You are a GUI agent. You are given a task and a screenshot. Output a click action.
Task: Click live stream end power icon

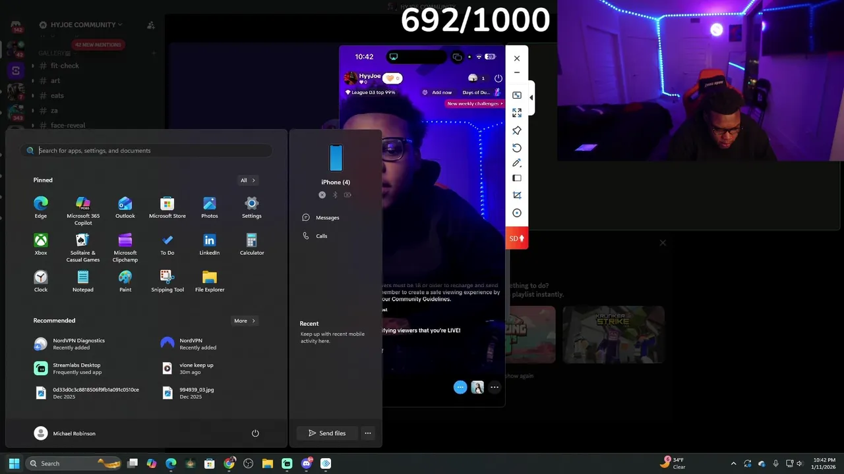498,78
